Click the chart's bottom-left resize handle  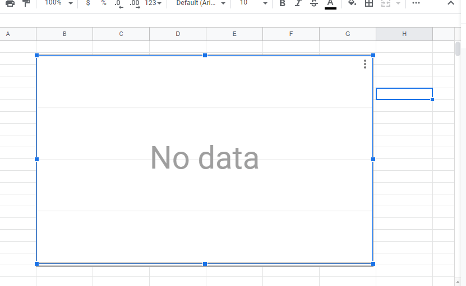[x=37, y=264]
